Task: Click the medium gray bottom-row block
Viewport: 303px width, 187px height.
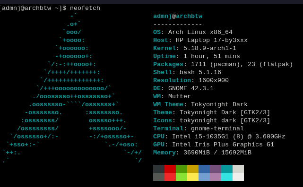Action: (x=159, y=177)
